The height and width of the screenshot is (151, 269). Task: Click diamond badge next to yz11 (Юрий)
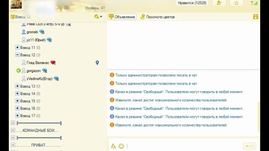tap(49, 40)
